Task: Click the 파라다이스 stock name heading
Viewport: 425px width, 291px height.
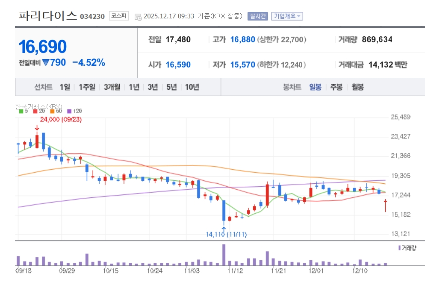Action: tap(48, 16)
